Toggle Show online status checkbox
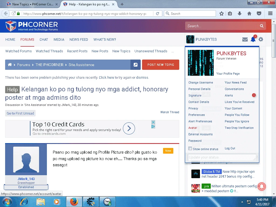This screenshot has height=207, width=276. pos(190,149)
